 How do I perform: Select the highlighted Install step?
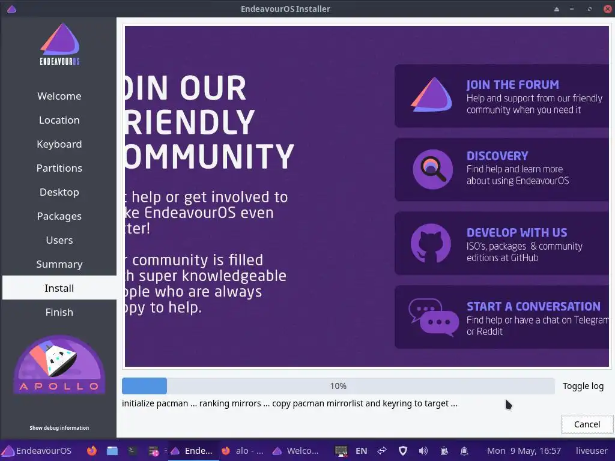tap(59, 288)
